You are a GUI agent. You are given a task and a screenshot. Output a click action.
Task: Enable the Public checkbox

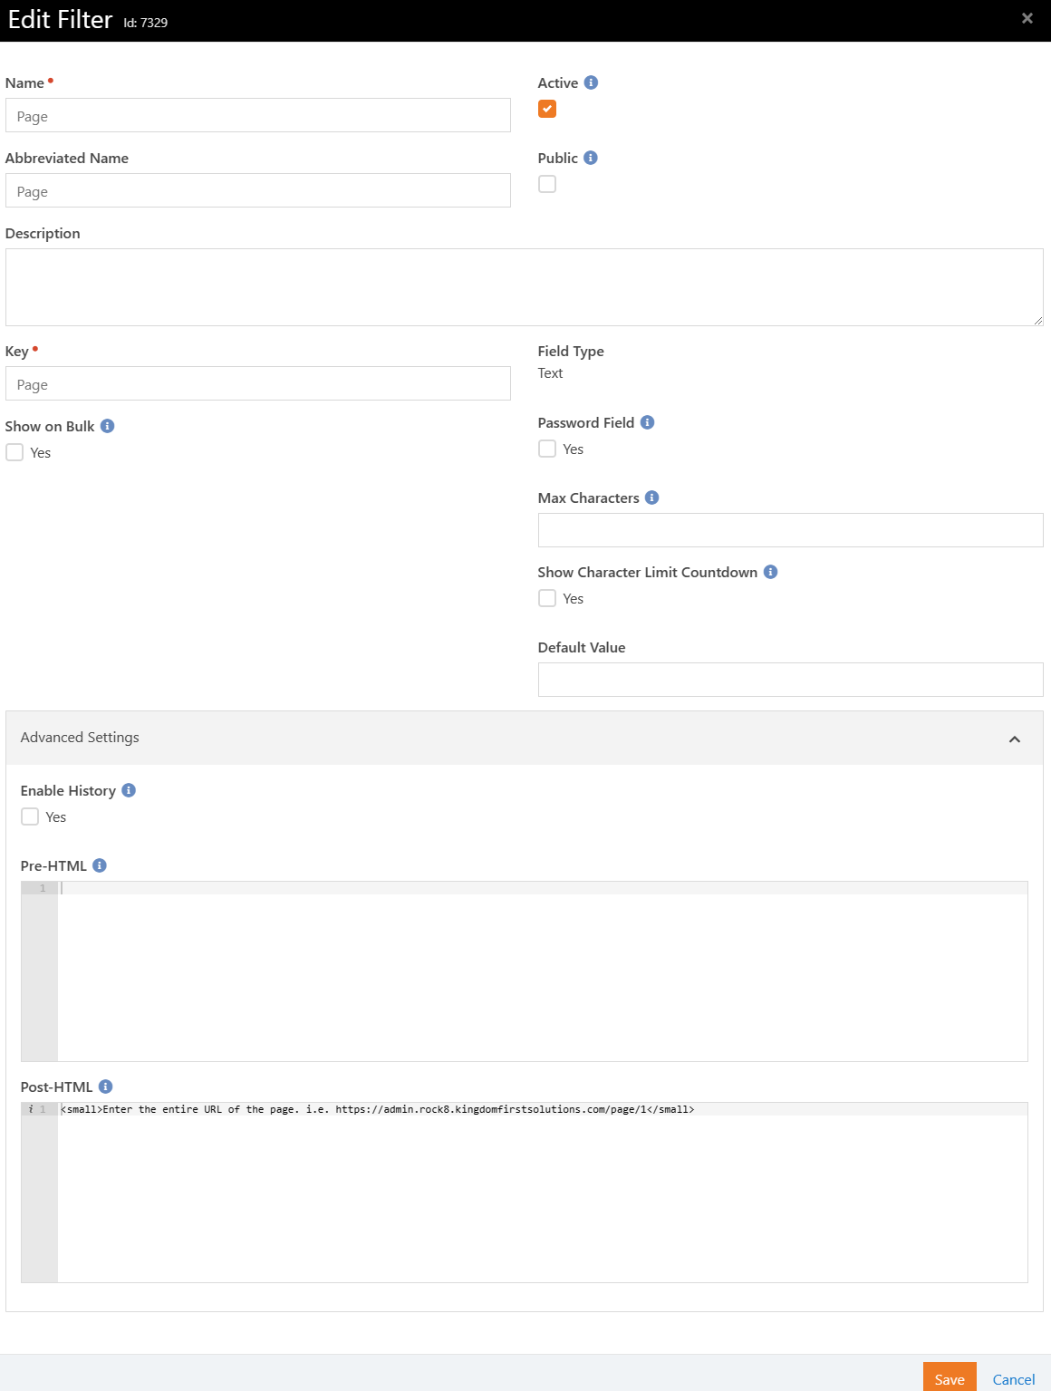tap(547, 184)
